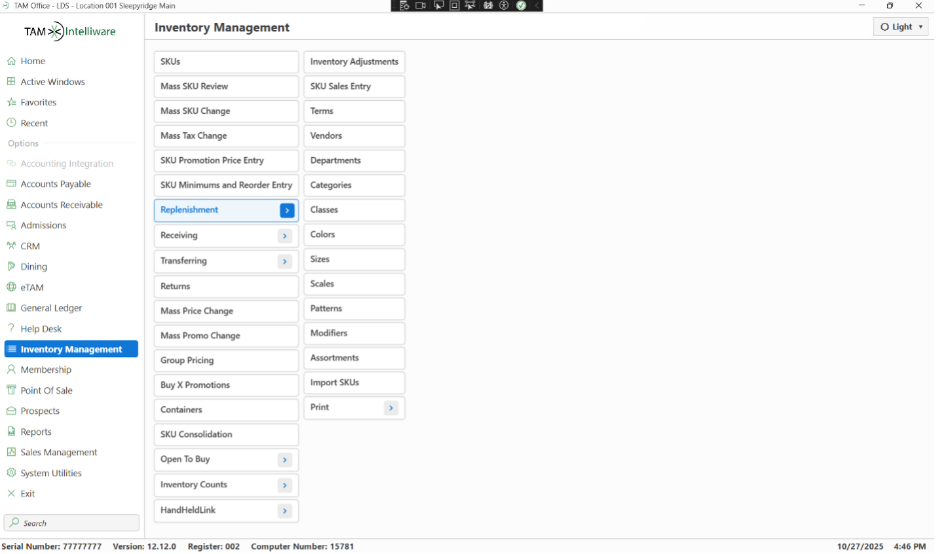Viewport: 937px width, 554px height.
Task: Open Buy X Promotions
Action: pyautogui.click(x=226, y=385)
